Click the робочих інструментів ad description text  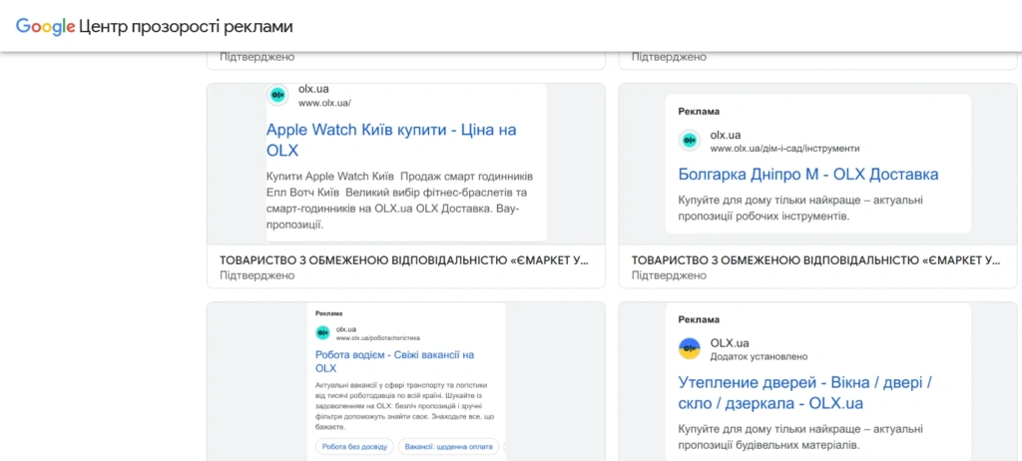(800, 208)
